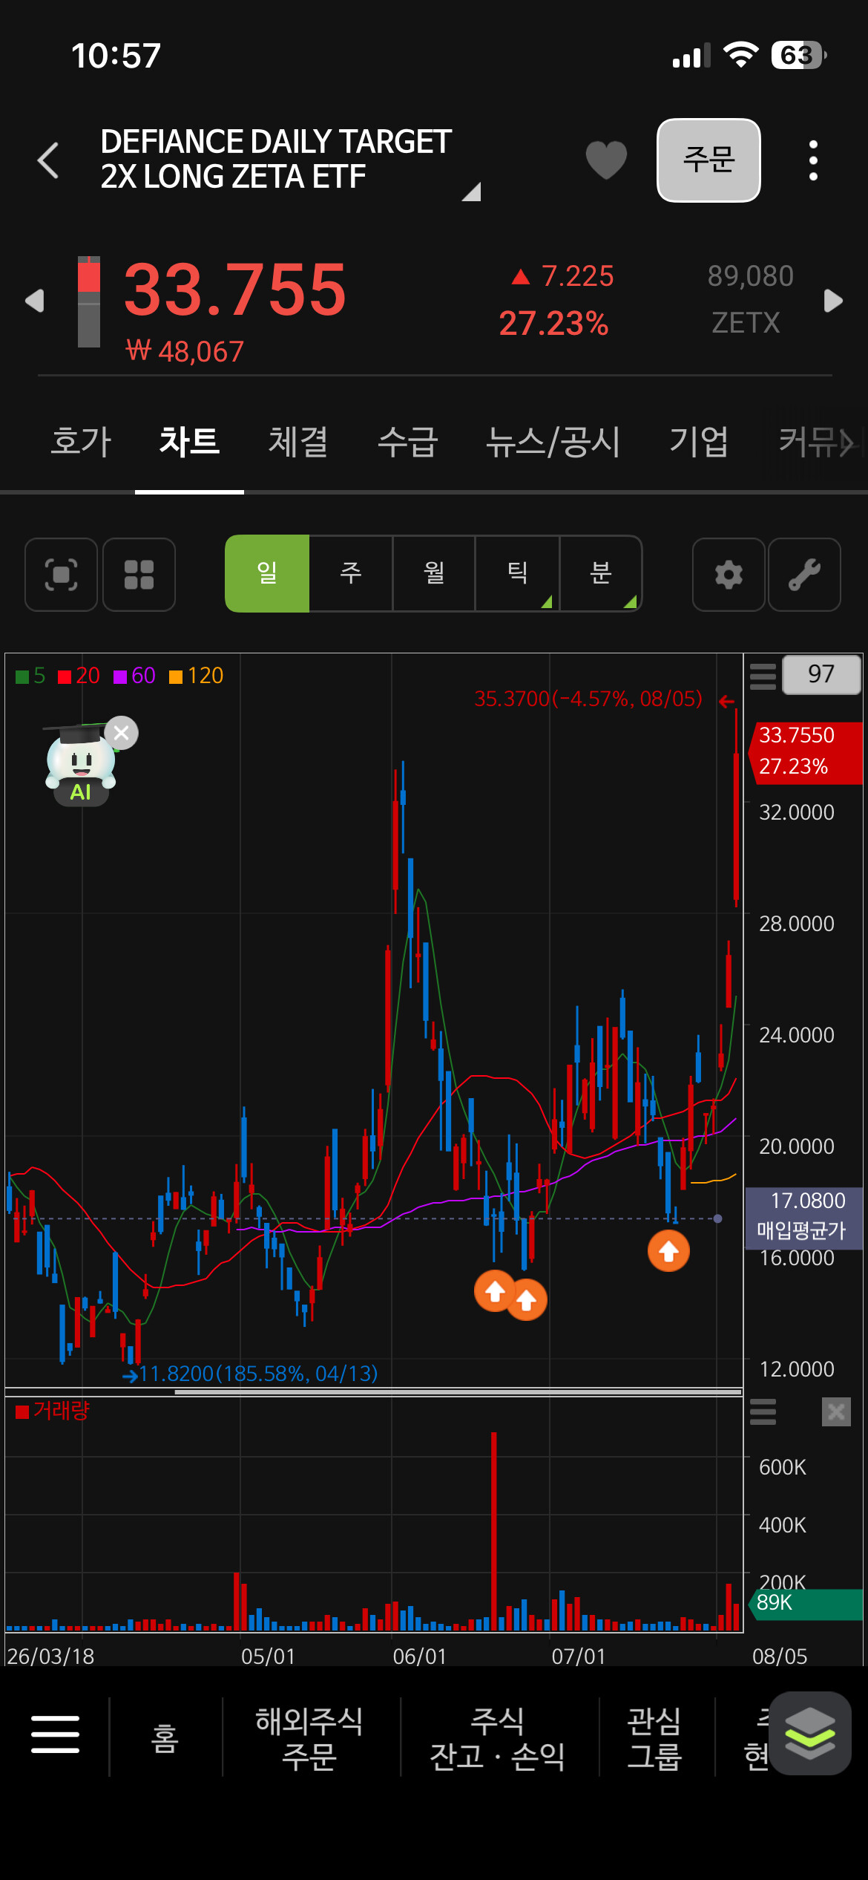Open volume panel menu lines icon
868x1880 pixels.
pos(763,1411)
